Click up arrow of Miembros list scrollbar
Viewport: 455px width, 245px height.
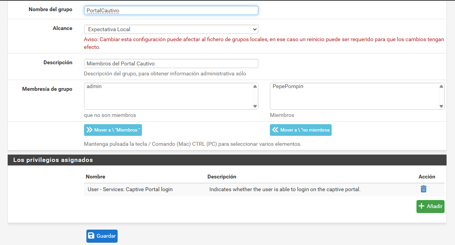point(441,87)
